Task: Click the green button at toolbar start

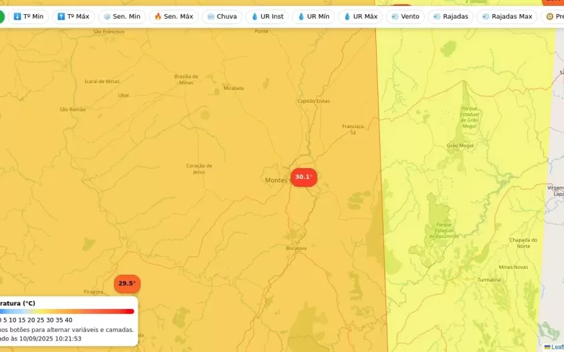Action: (1, 16)
